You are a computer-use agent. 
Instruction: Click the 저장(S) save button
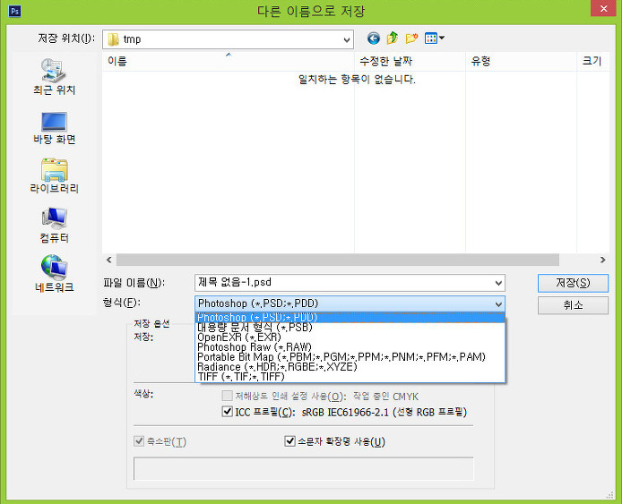pyautogui.click(x=573, y=283)
